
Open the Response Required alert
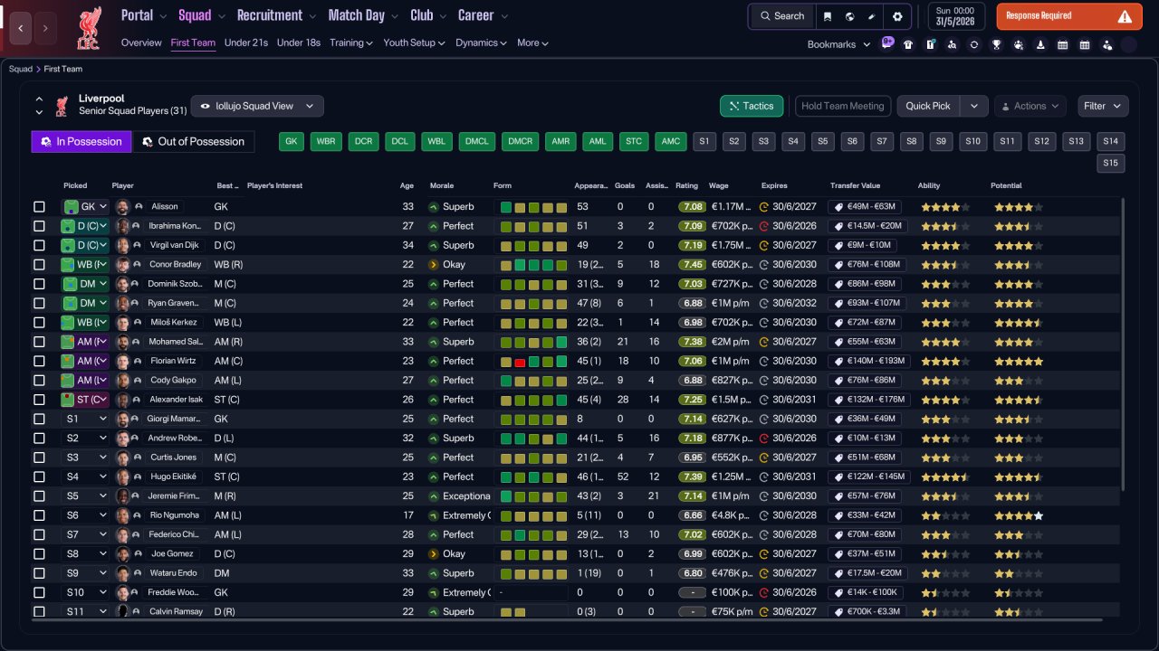point(1069,16)
